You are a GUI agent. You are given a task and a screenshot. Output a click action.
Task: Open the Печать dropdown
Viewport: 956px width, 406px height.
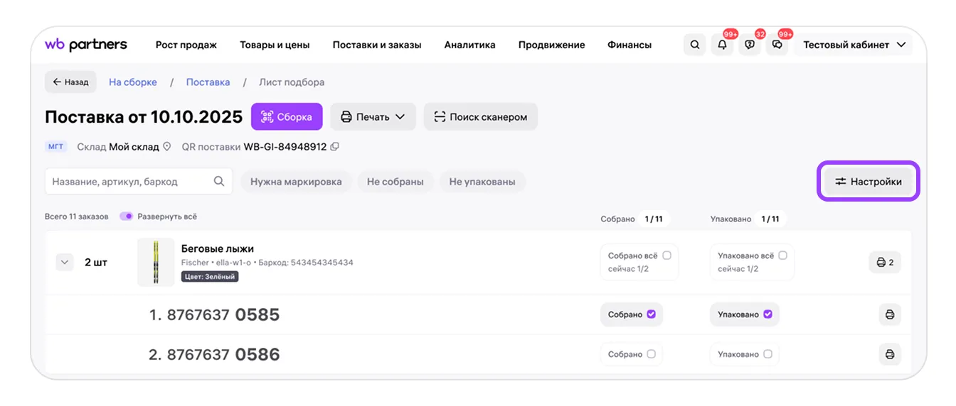tap(373, 117)
